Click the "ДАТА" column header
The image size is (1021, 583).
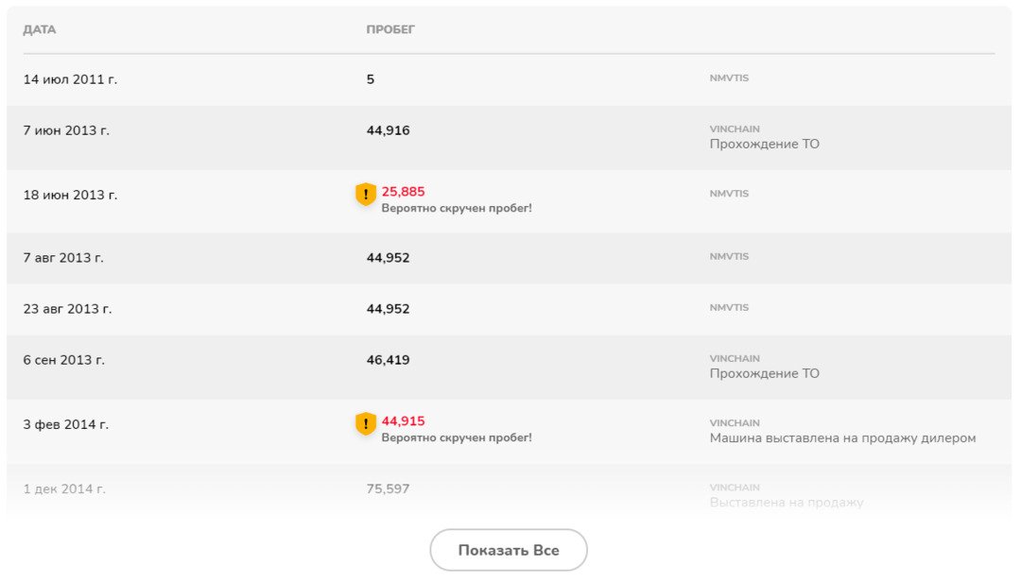click(40, 30)
